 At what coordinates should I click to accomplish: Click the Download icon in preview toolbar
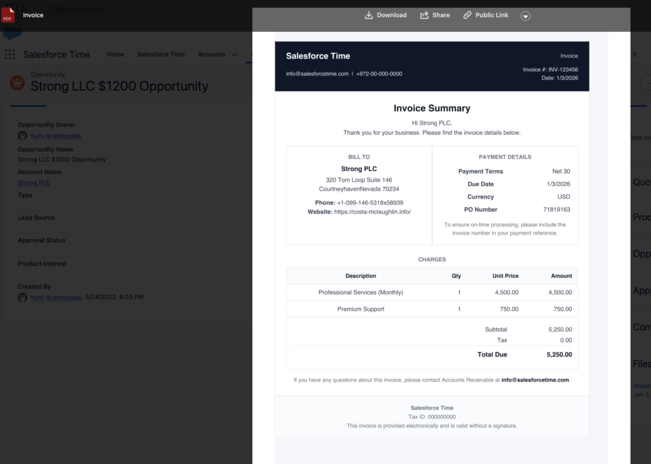pyautogui.click(x=369, y=15)
